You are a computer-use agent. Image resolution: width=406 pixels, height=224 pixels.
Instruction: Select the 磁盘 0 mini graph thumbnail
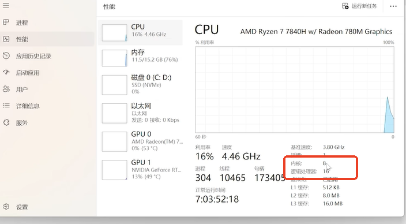click(x=114, y=85)
